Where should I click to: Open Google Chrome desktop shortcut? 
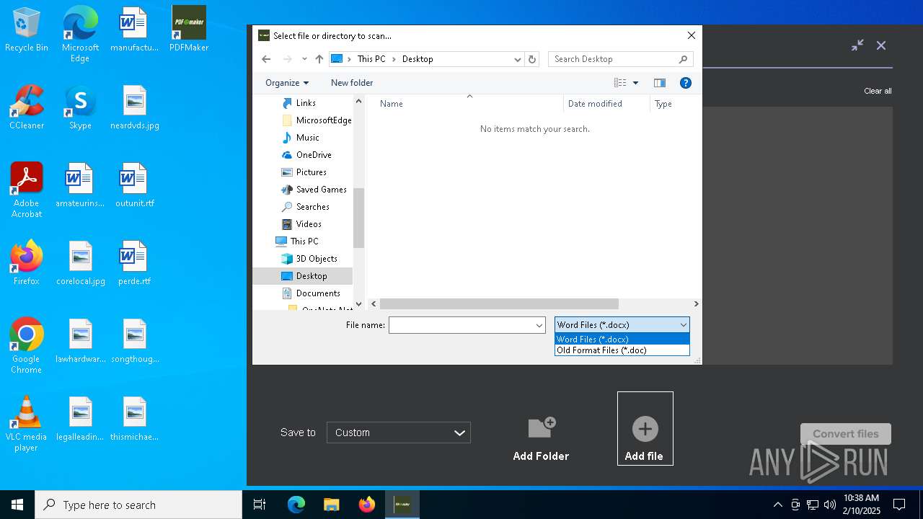coord(27,346)
